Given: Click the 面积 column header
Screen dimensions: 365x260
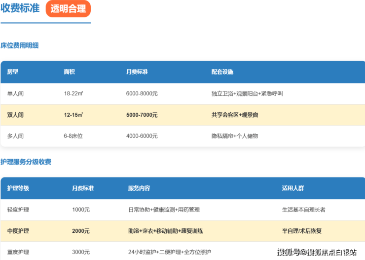Looking at the screenshot, I should click(x=70, y=72).
